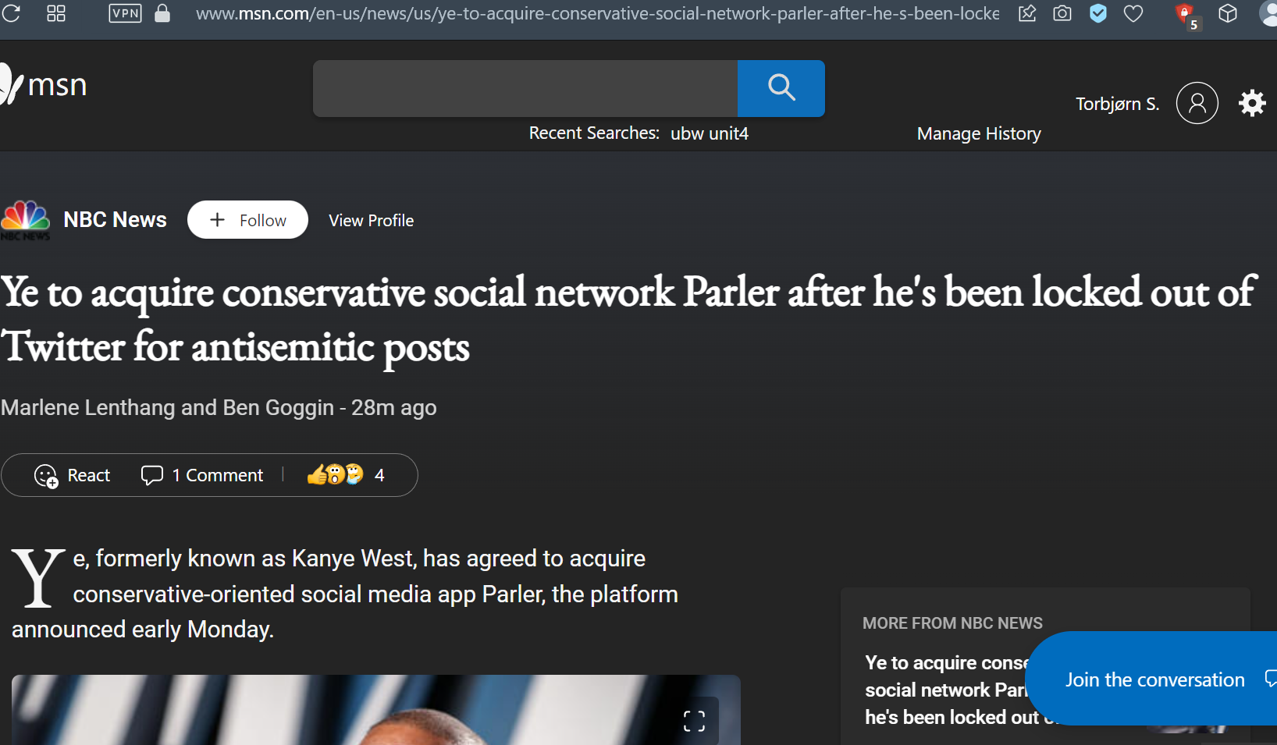Open the 1 Comment link
Screen dimensions: 1277x745
click(x=202, y=475)
